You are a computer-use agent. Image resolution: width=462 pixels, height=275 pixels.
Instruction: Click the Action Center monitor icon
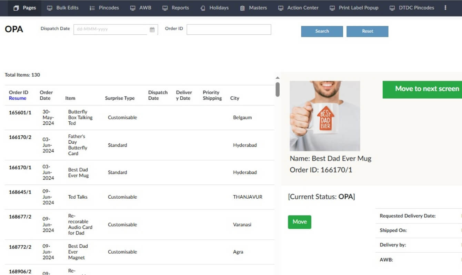pos(281,8)
